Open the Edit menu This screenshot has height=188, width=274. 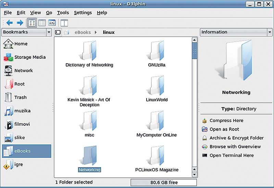[x=21, y=13]
